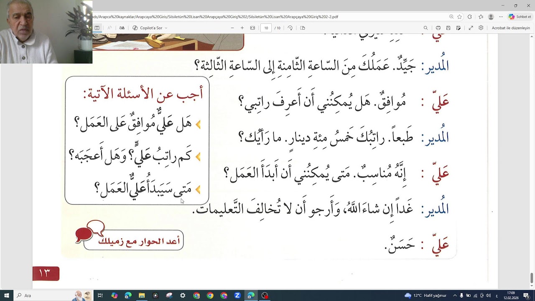Screen dimensions: 535x301
Task: Enter full screen with expand icon
Action: click(471, 28)
